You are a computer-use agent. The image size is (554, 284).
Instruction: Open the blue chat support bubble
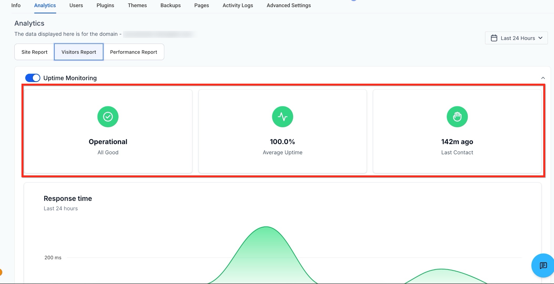[x=543, y=266]
